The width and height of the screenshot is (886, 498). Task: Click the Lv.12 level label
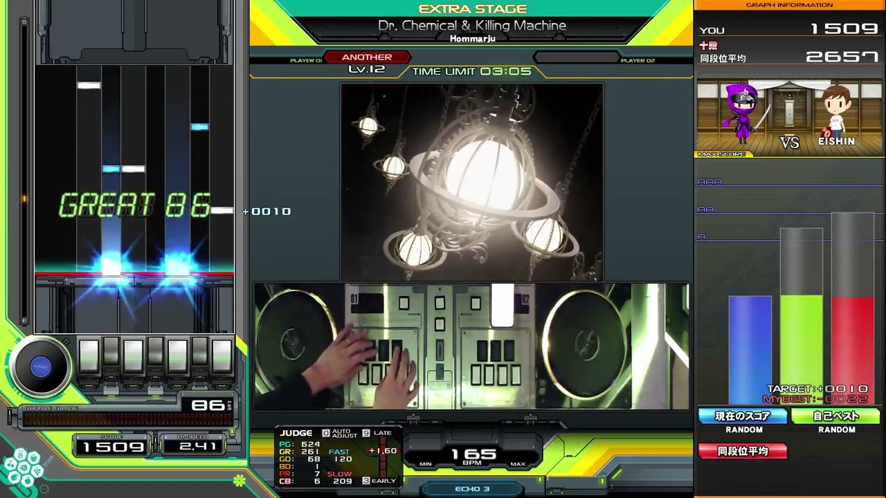point(367,69)
